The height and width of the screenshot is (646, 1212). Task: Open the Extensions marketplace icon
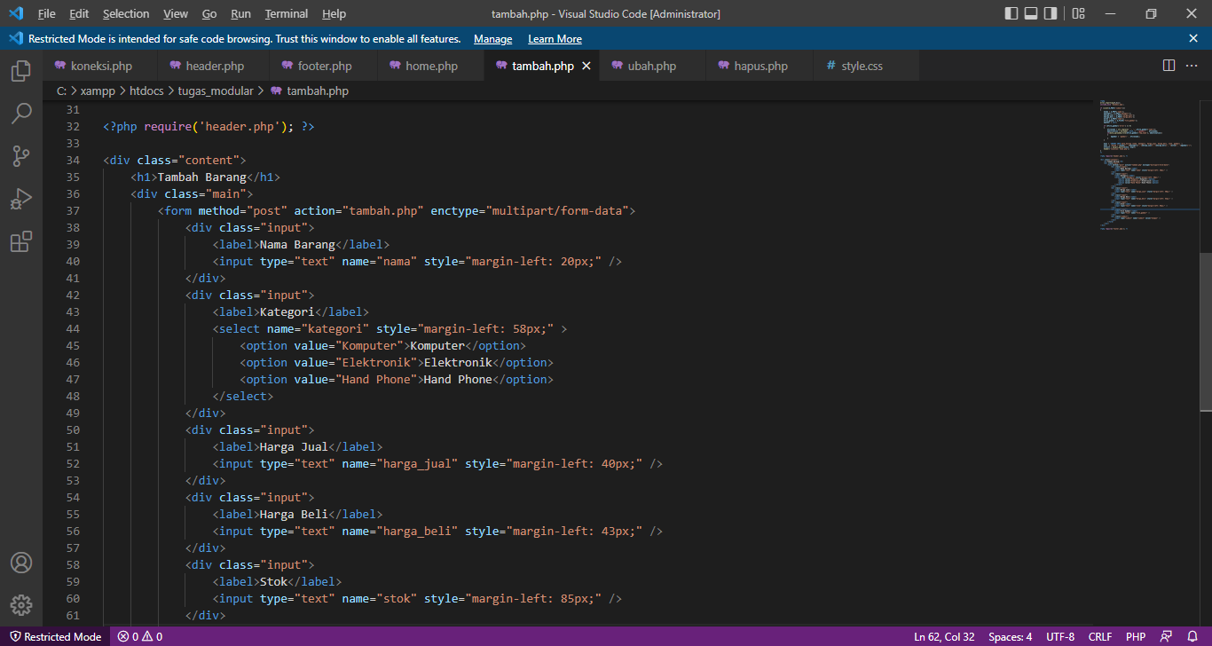tap(21, 241)
